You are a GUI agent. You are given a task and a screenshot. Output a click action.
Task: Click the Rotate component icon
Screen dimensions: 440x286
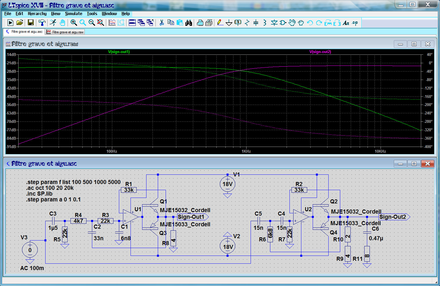[x=328, y=23]
